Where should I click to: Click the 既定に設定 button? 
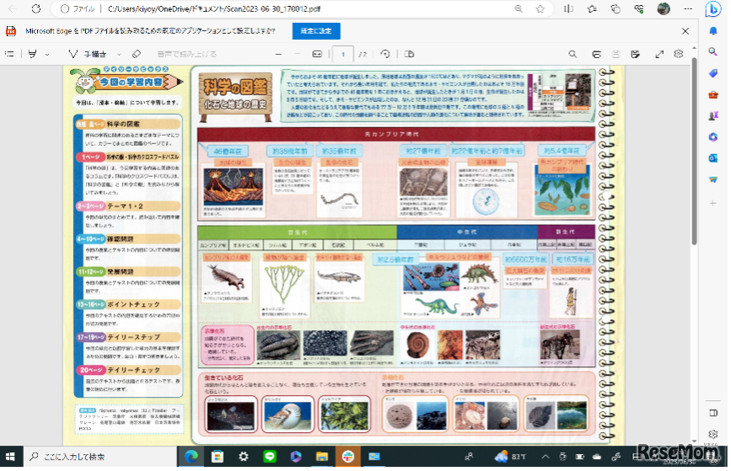pos(316,30)
